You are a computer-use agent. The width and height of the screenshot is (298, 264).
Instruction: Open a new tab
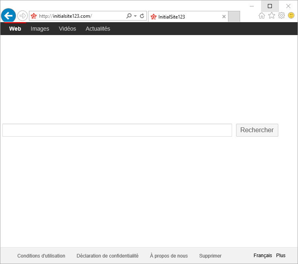pos(234,17)
